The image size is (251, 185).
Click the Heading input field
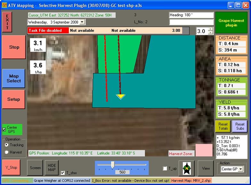[191, 15]
